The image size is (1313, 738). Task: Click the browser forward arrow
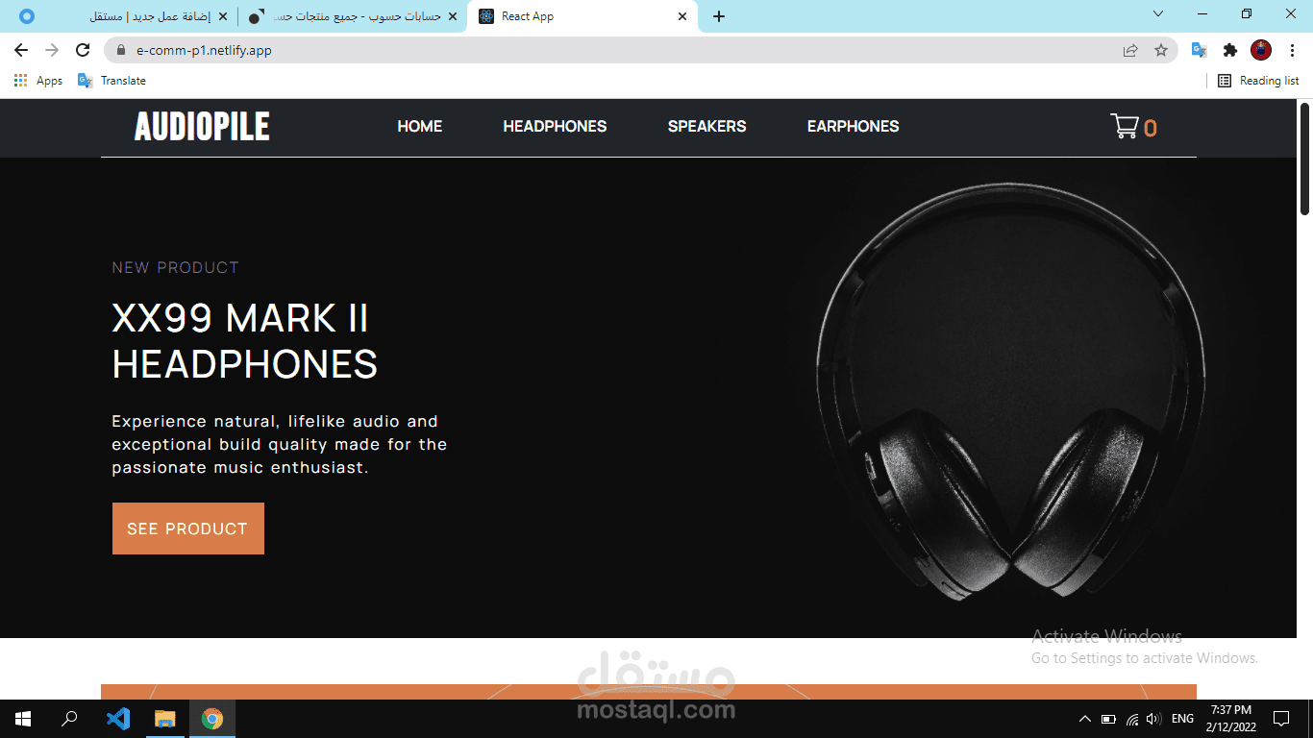(52, 50)
